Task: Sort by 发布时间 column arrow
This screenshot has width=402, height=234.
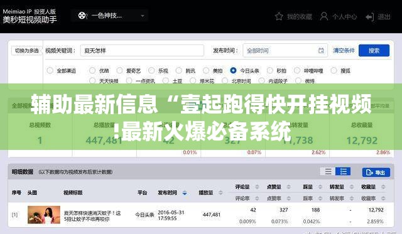Action: click(185, 193)
